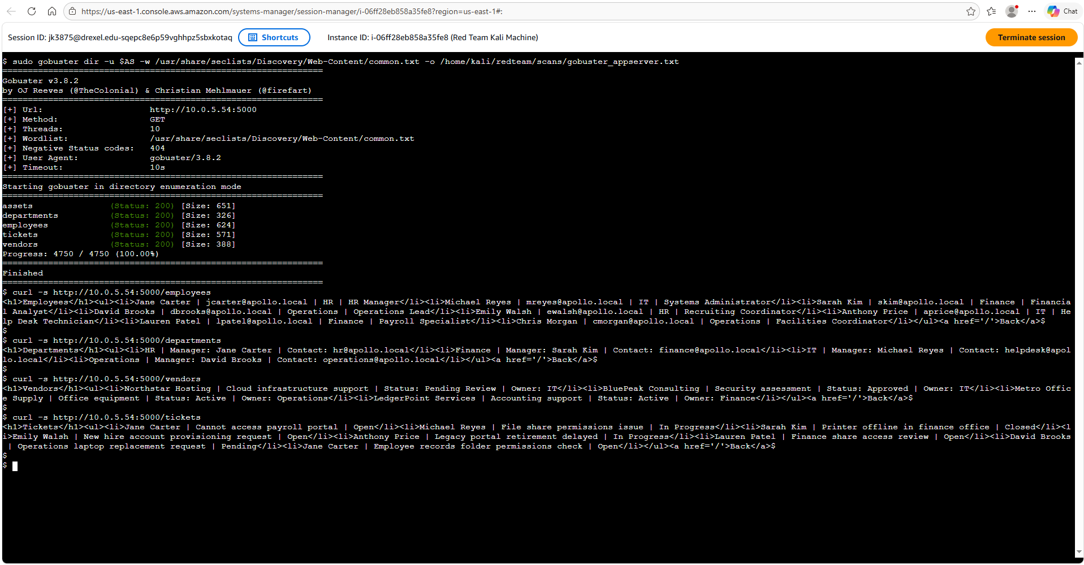Click the 'vendors' result row
The image size is (1084, 565).
(119, 244)
